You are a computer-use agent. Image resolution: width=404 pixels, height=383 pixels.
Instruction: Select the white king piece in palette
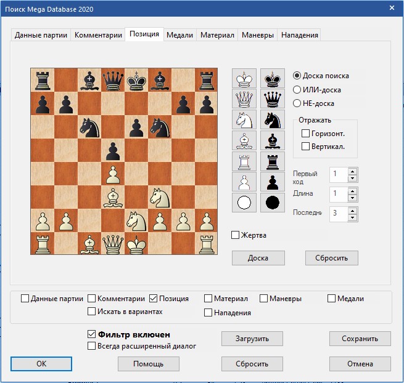pyautogui.click(x=244, y=79)
